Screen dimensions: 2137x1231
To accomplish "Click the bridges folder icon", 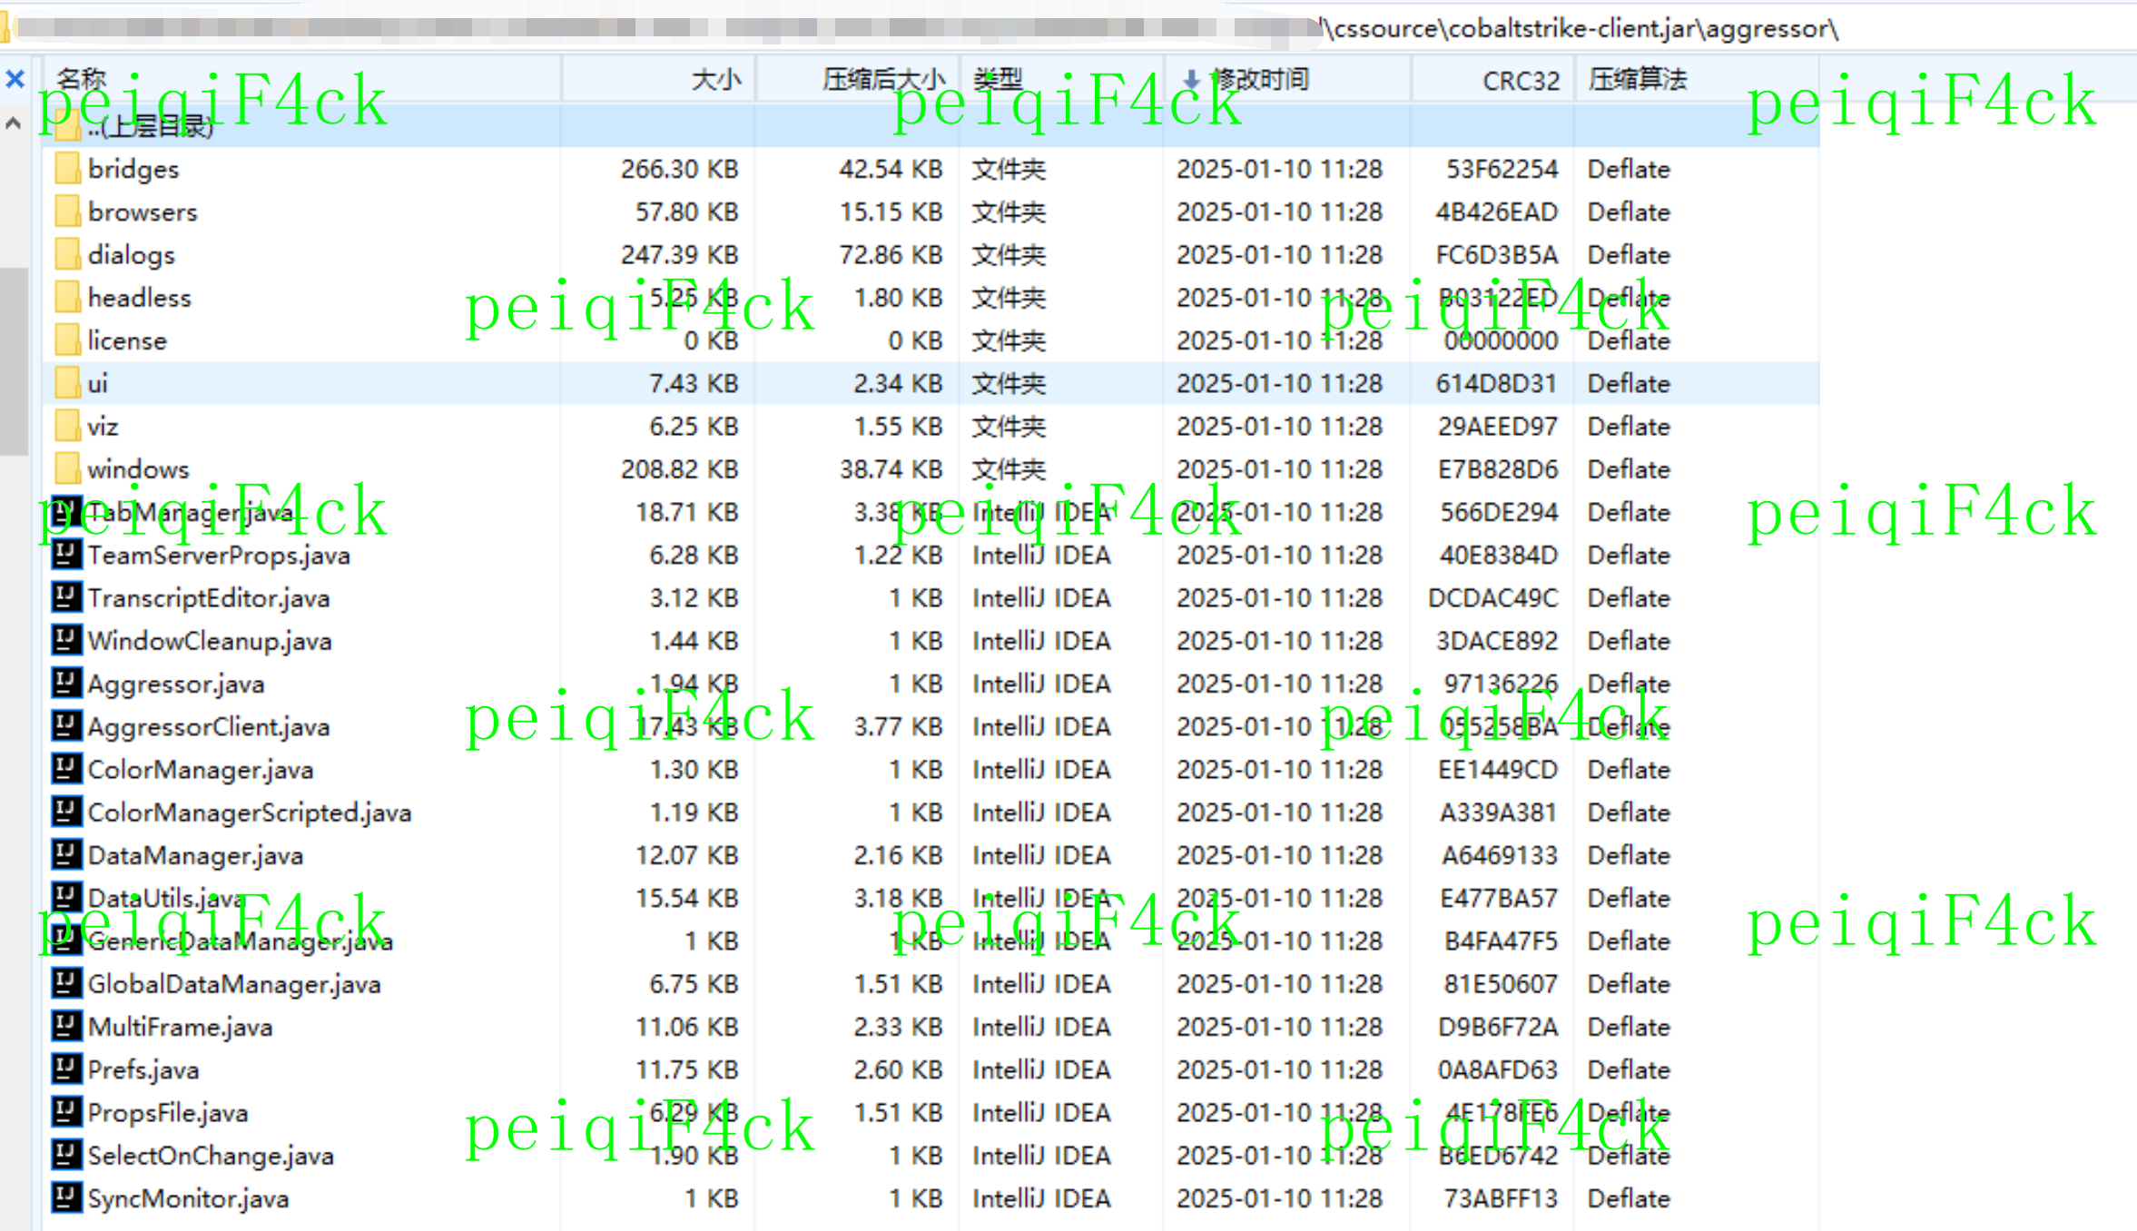I will pos(66,169).
